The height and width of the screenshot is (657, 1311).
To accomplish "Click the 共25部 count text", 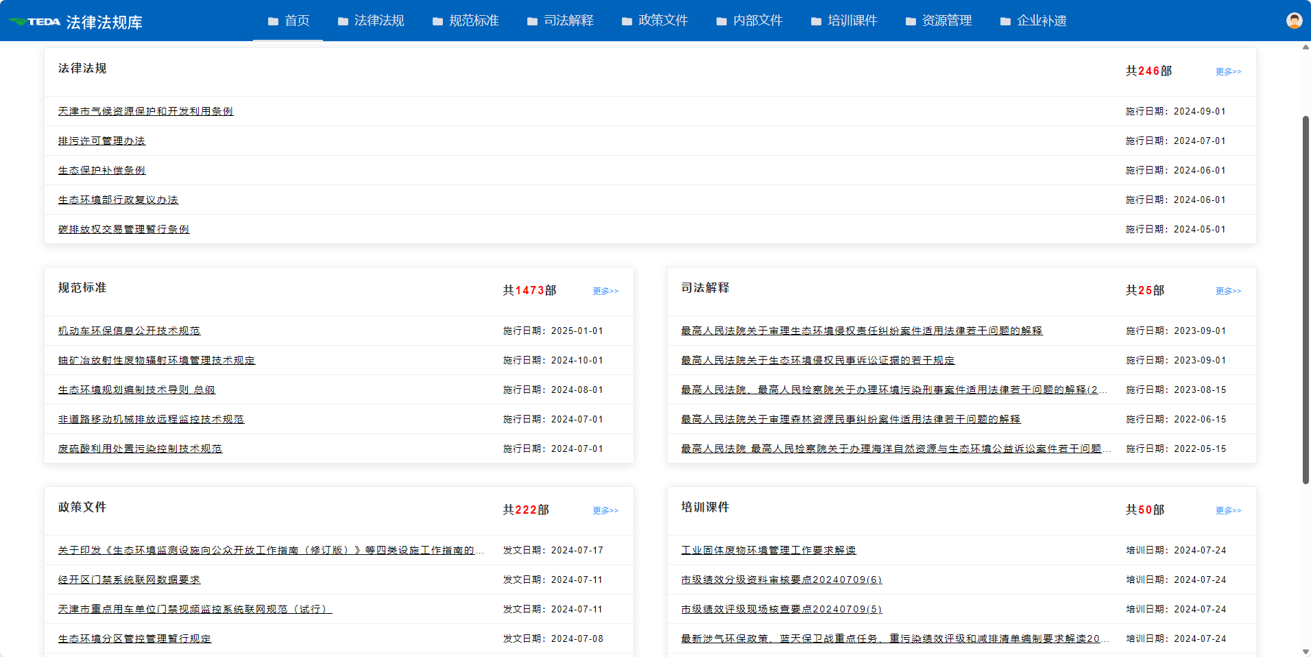I will pyautogui.click(x=1145, y=290).
